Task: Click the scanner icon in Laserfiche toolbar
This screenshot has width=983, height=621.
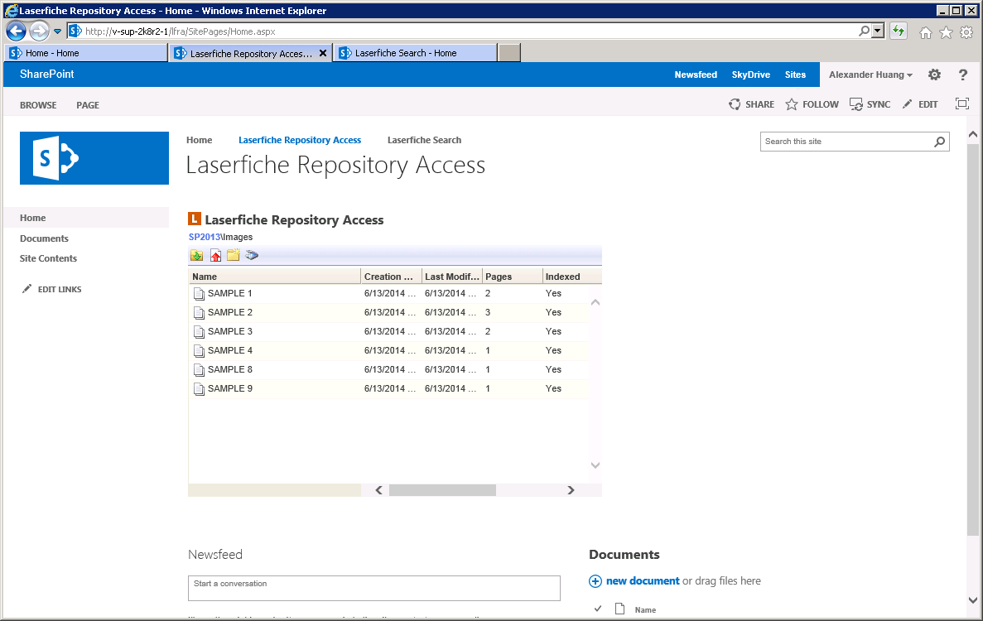Action: coord(252,255)
